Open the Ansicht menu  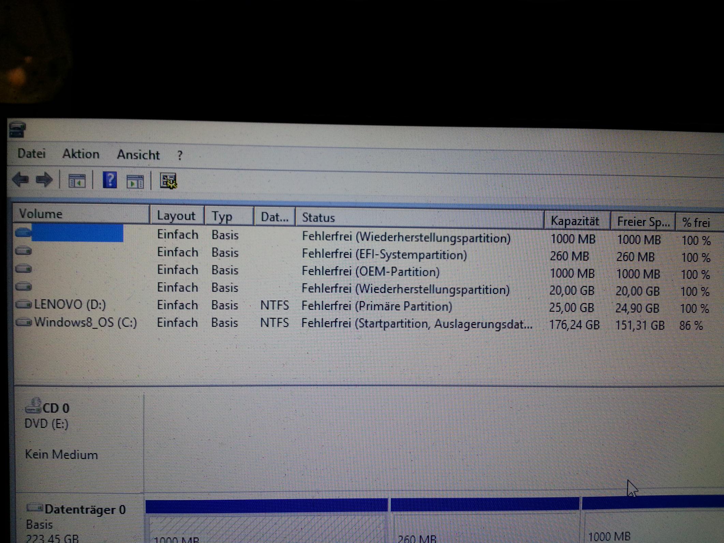point(138,155)
